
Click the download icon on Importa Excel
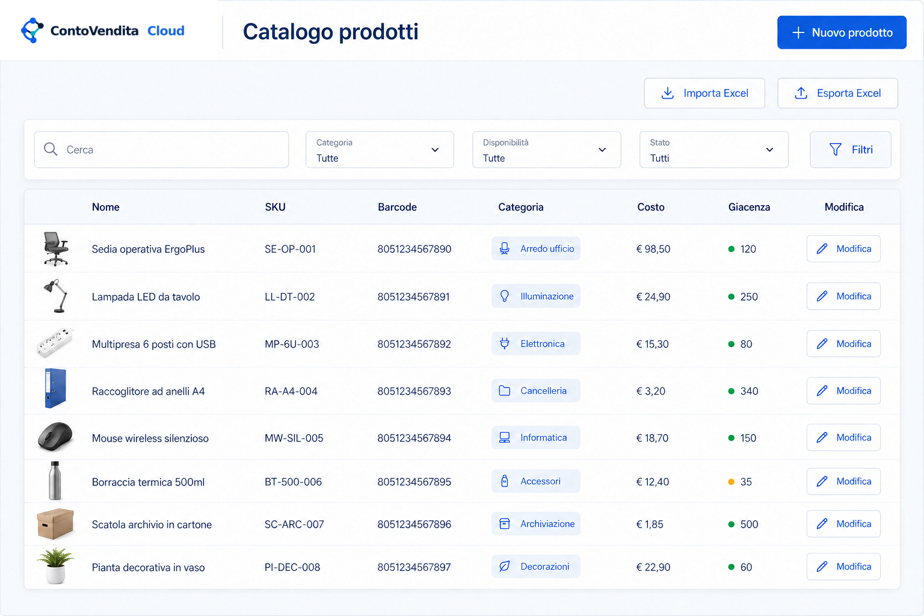click(x=668, y=93)
